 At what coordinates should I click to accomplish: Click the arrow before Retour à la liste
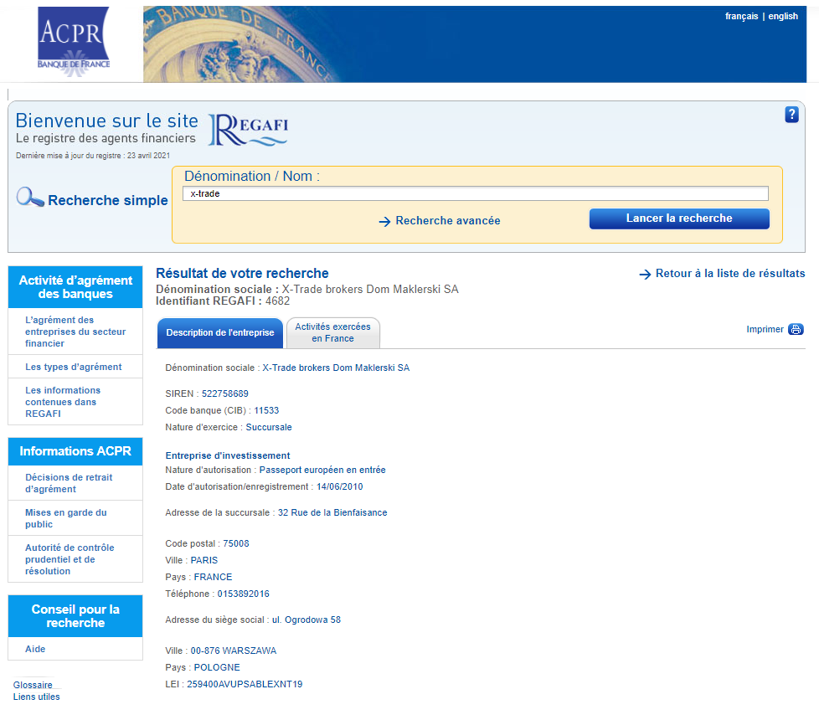point(645,274)
